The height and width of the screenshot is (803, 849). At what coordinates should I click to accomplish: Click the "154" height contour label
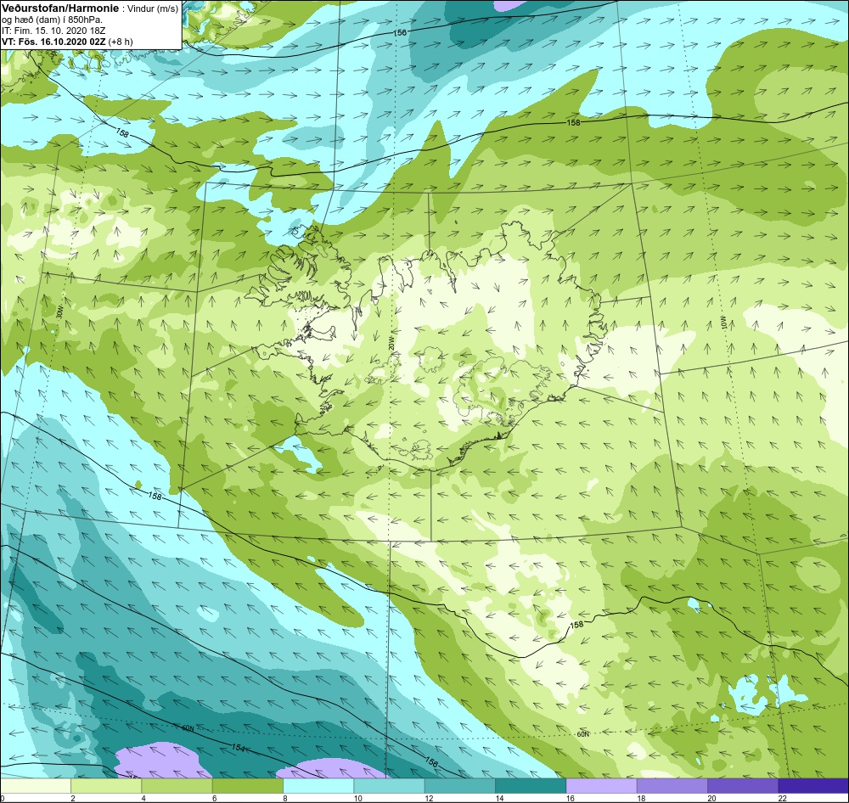(239, 748)
